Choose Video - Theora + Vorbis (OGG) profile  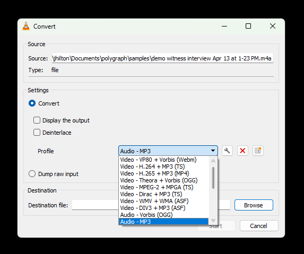pyautogui.click(x=164, y=180)
